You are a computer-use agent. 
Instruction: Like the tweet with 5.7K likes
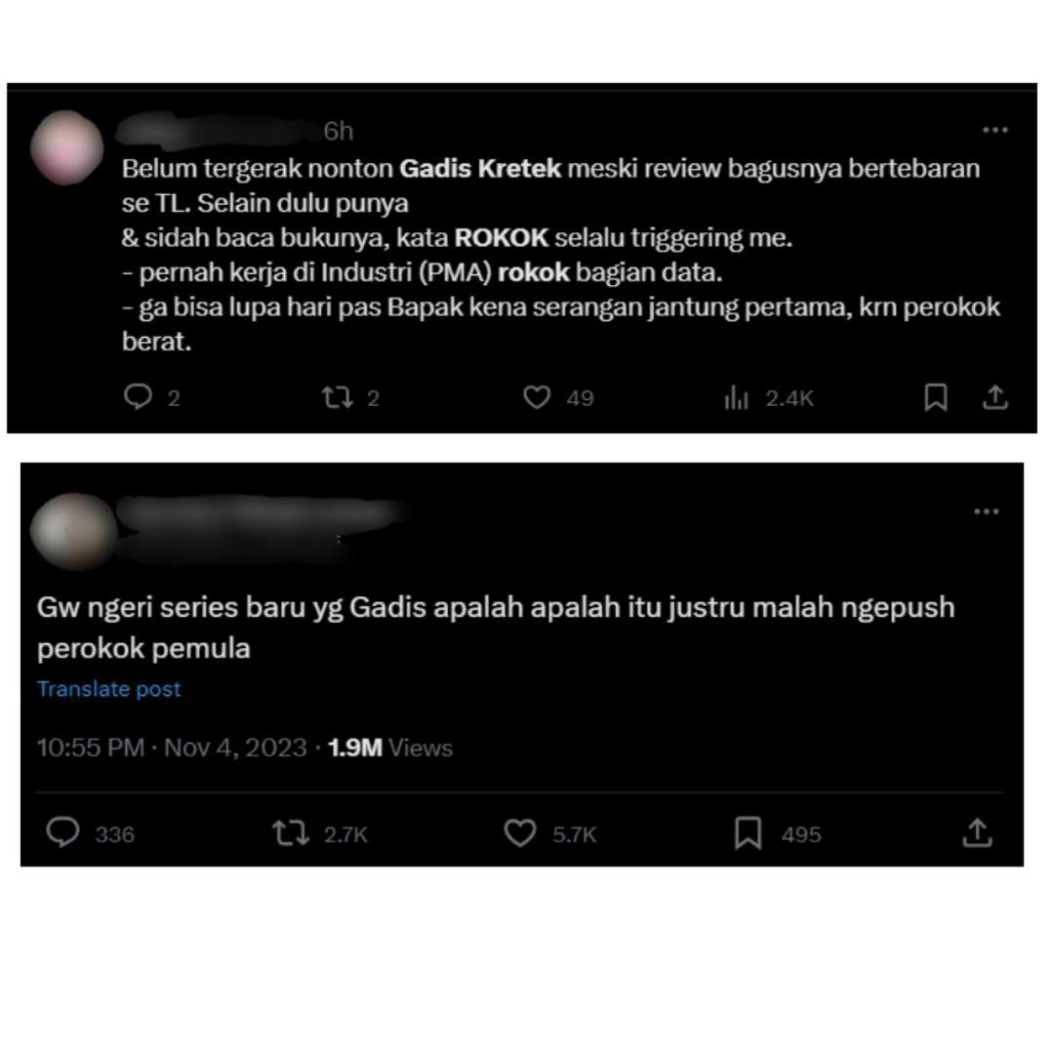click(x=520, y=832)
